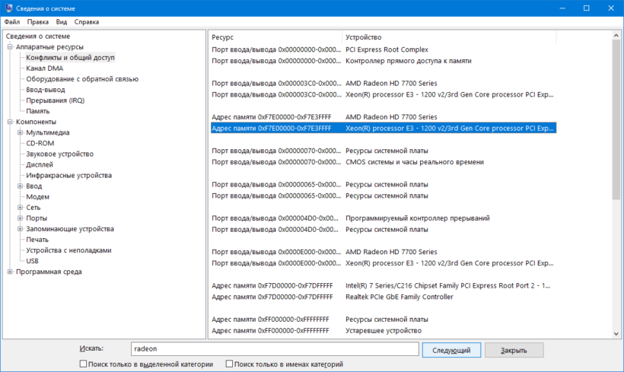Open the Вид menu
The image size is (624, 372).
click(62, 22)
